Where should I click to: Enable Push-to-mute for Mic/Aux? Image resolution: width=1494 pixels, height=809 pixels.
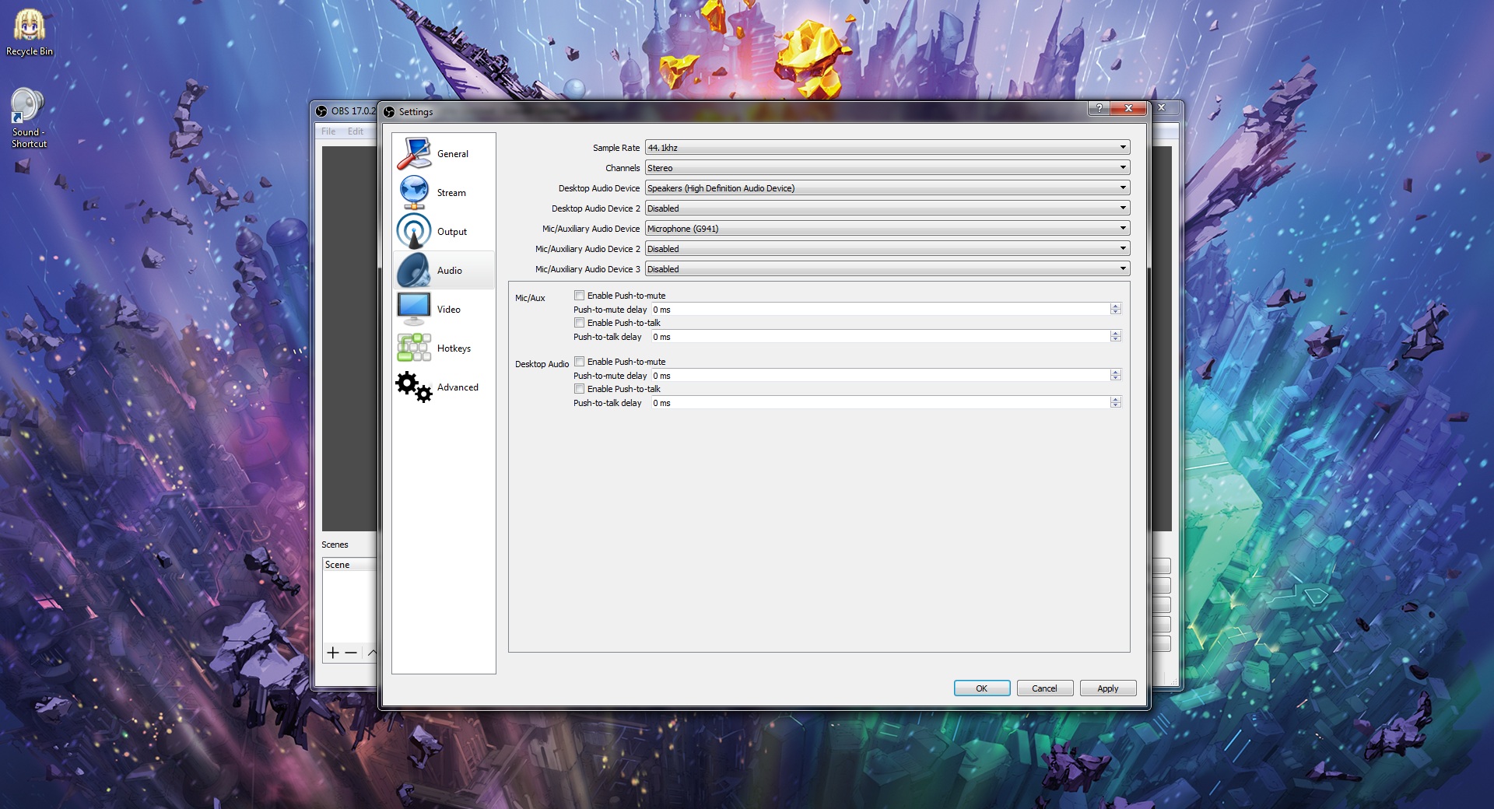pos(579,296)
